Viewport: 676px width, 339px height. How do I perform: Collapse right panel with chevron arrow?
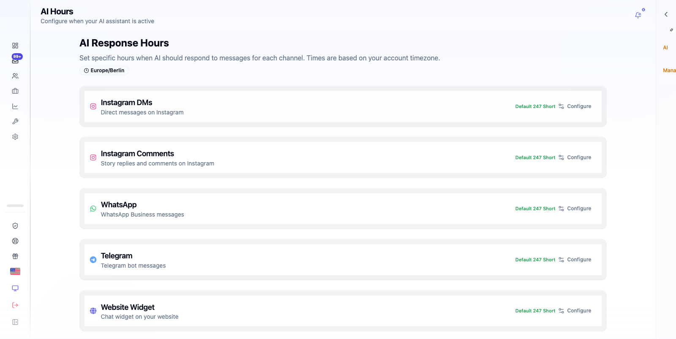(666, 14)
